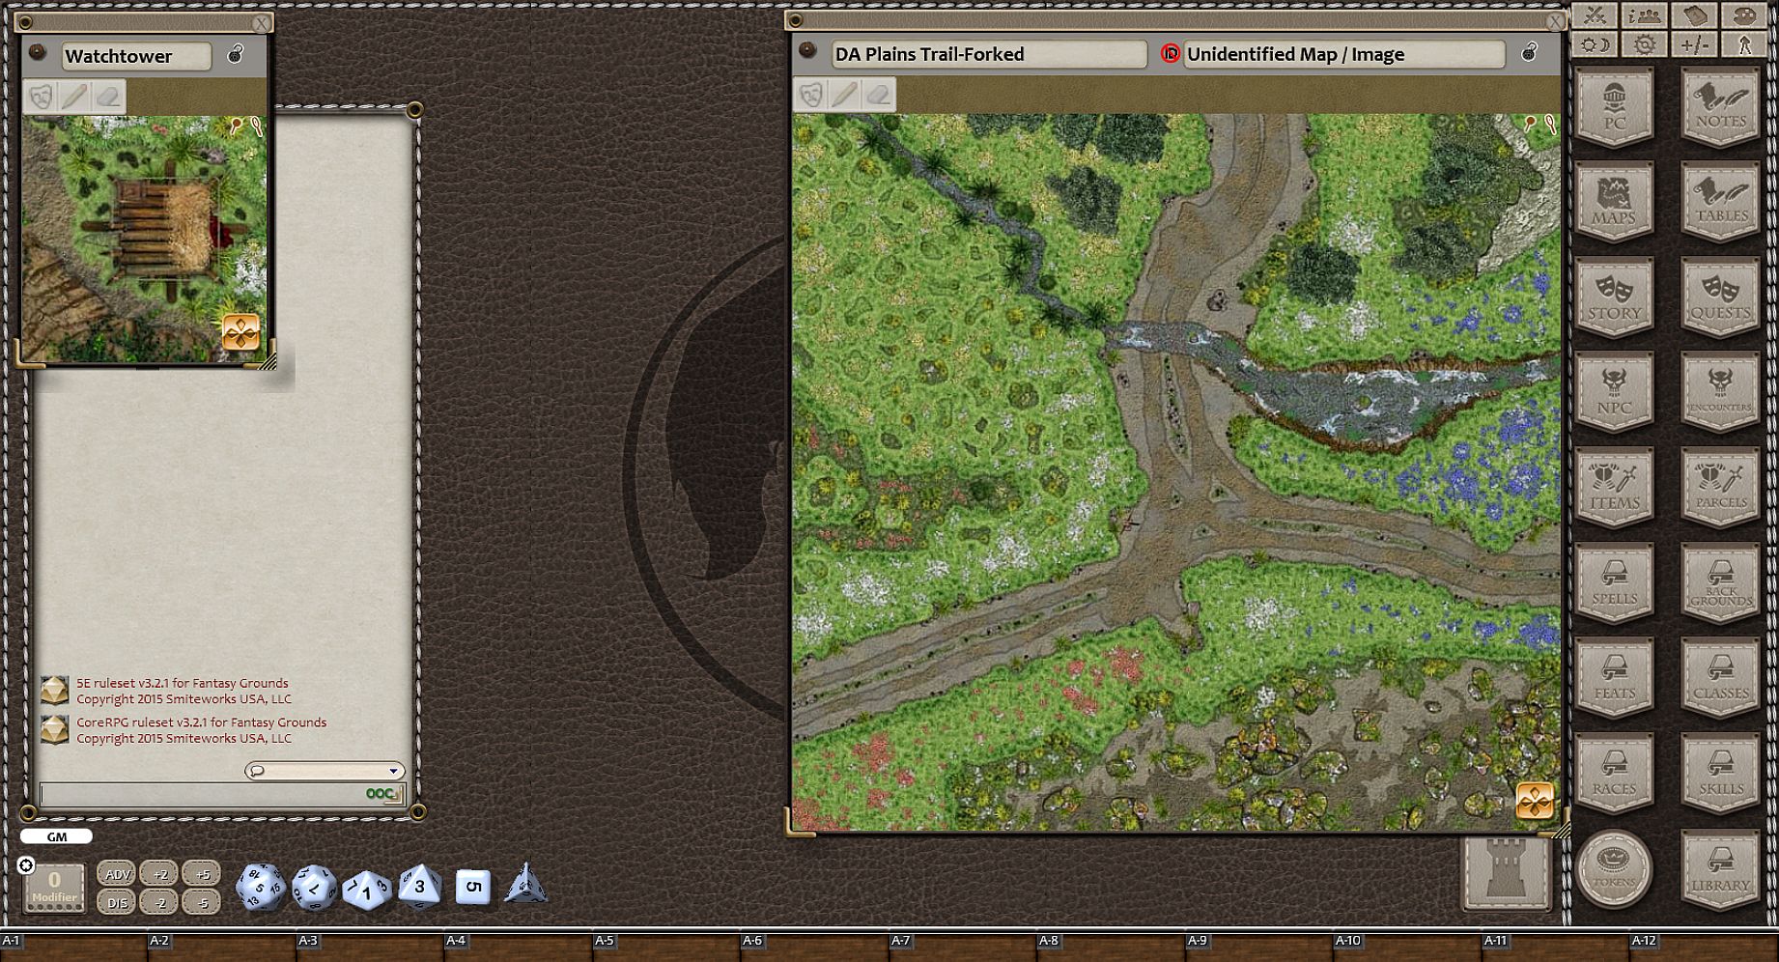The height and width of the screenshot is (962, 1779).
Task: Toggle the identified status icon on map
Action: pyautogui.click(x=1170, y=54)
